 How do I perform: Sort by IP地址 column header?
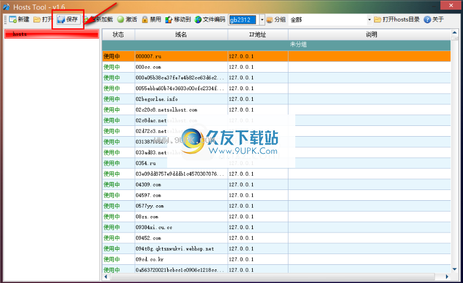pyautogui.click(x=258, y=35)
